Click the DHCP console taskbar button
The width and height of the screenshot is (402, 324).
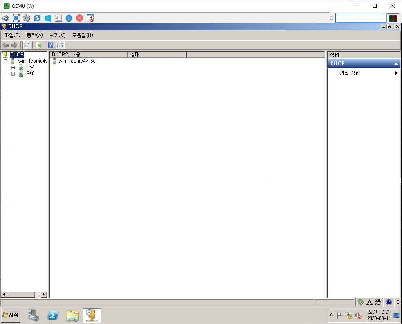pos(92,315)
